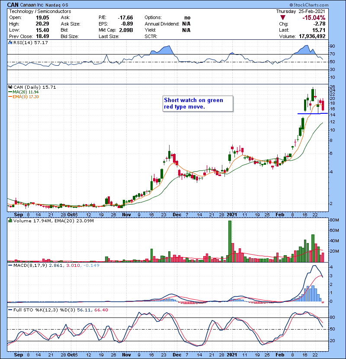Click the CAN ticker symbol in the header
346x359 pixels.
point(13,5)
